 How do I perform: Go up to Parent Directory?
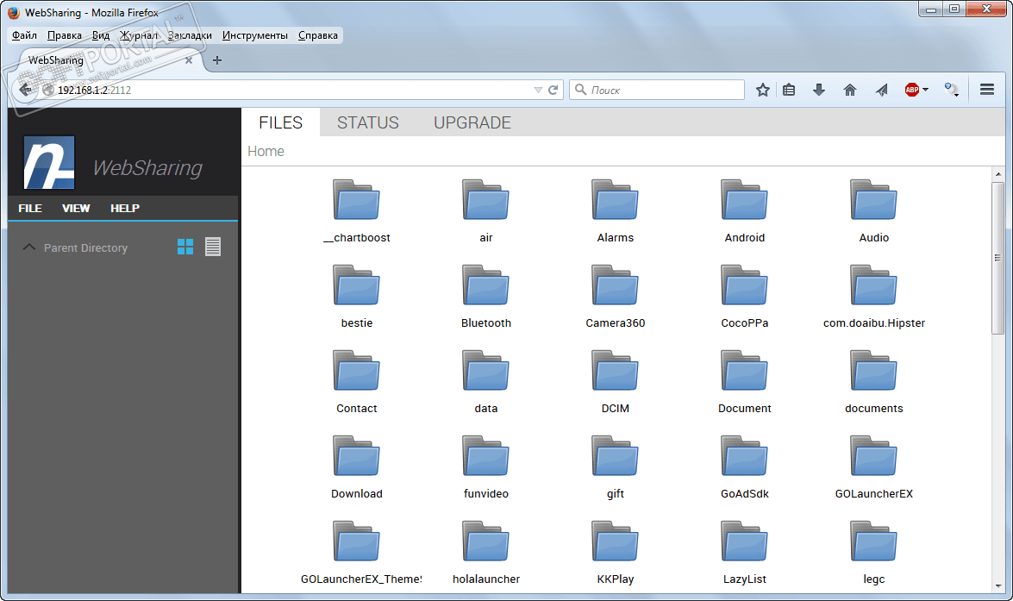[x=75, y=248]
